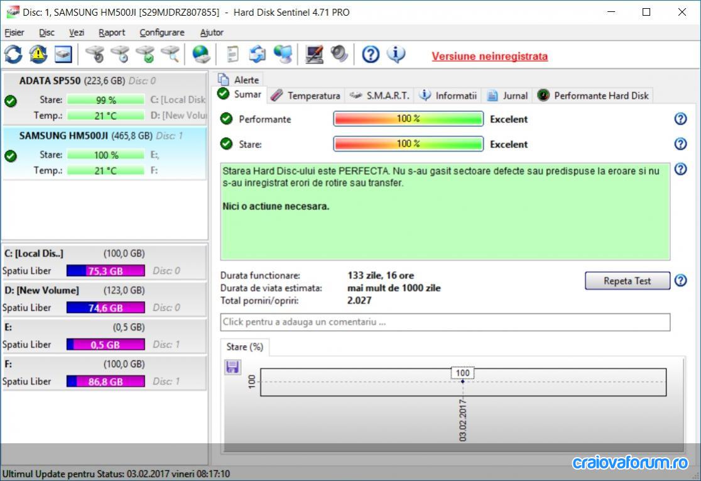Select the SAMSUNG HM500JI disk entry

pyautogui.click(x=105, y=153)
